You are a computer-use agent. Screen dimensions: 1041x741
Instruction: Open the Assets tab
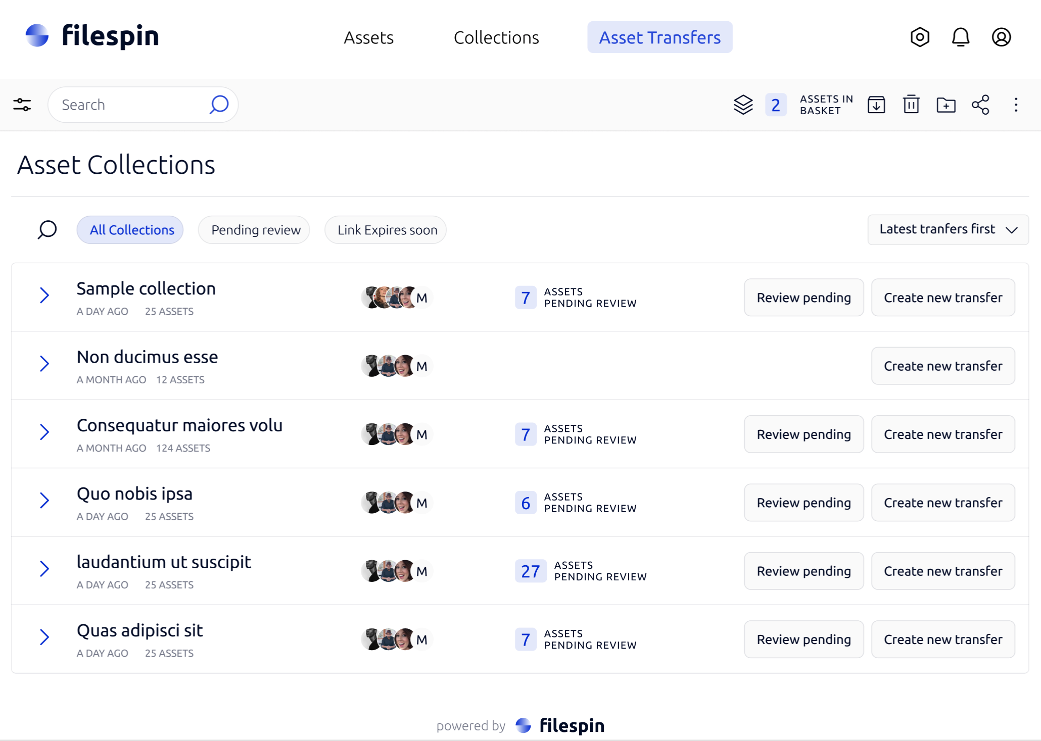coord(368,37)
